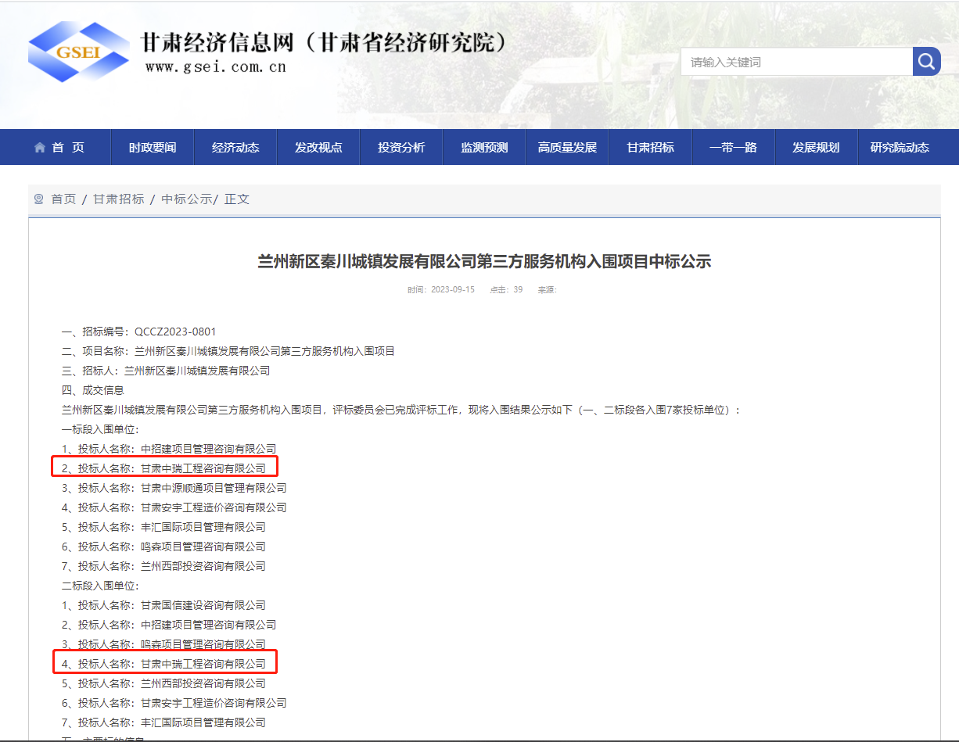
Task: Click the line 三、招标人：兰州新区秦川城镇发展有限公司
Action: [x=166, y=371]
